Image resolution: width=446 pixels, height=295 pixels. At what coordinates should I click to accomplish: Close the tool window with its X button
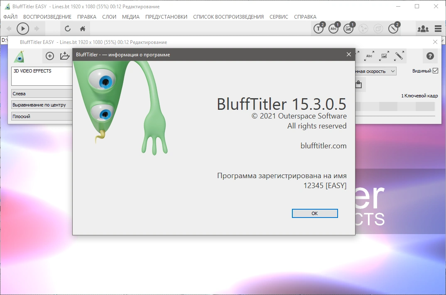coord(435,42)
